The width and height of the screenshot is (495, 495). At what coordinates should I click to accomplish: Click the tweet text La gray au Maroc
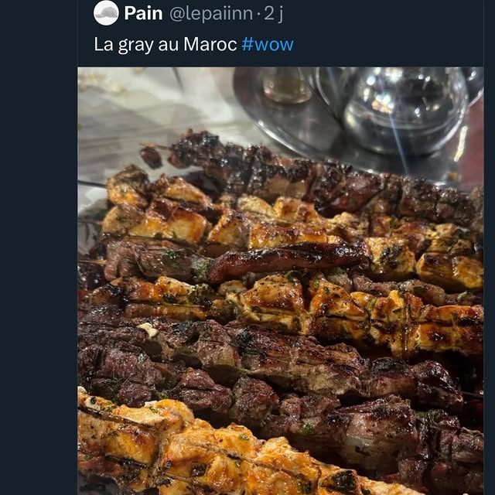(165, 44)
